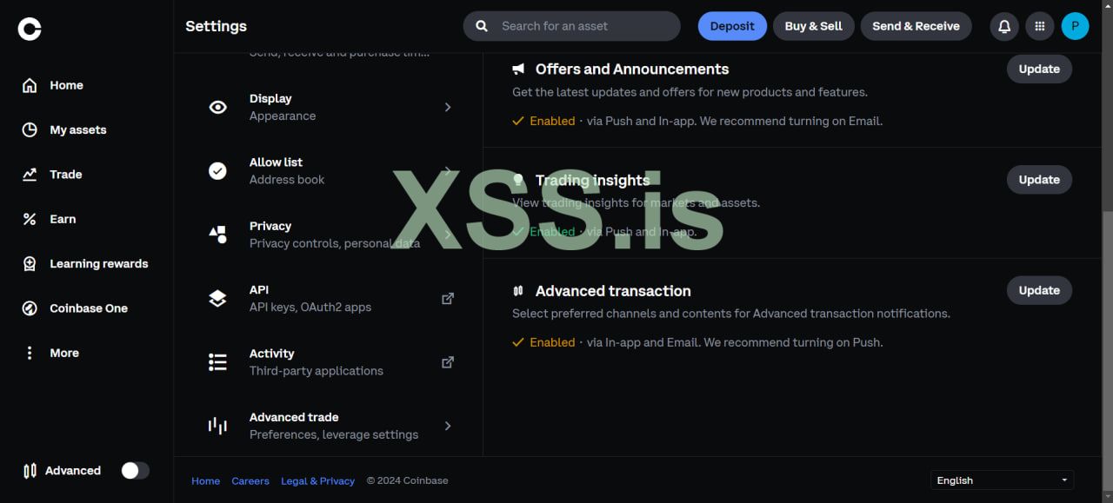The image size is (1113, 503).
Task: Click the Display eye icon
Action: click(x=217, y=107)
